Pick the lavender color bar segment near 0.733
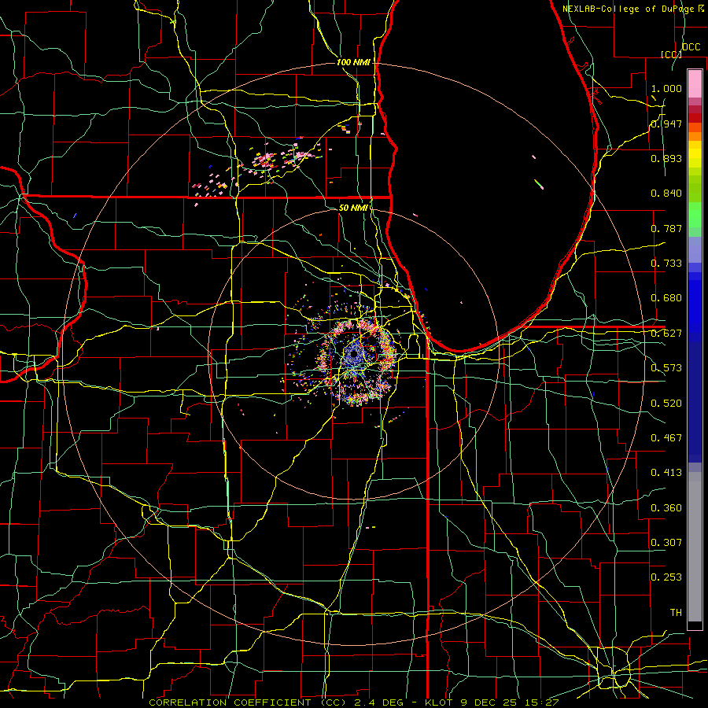Viewport: 708px width, 708px height. 695,250
